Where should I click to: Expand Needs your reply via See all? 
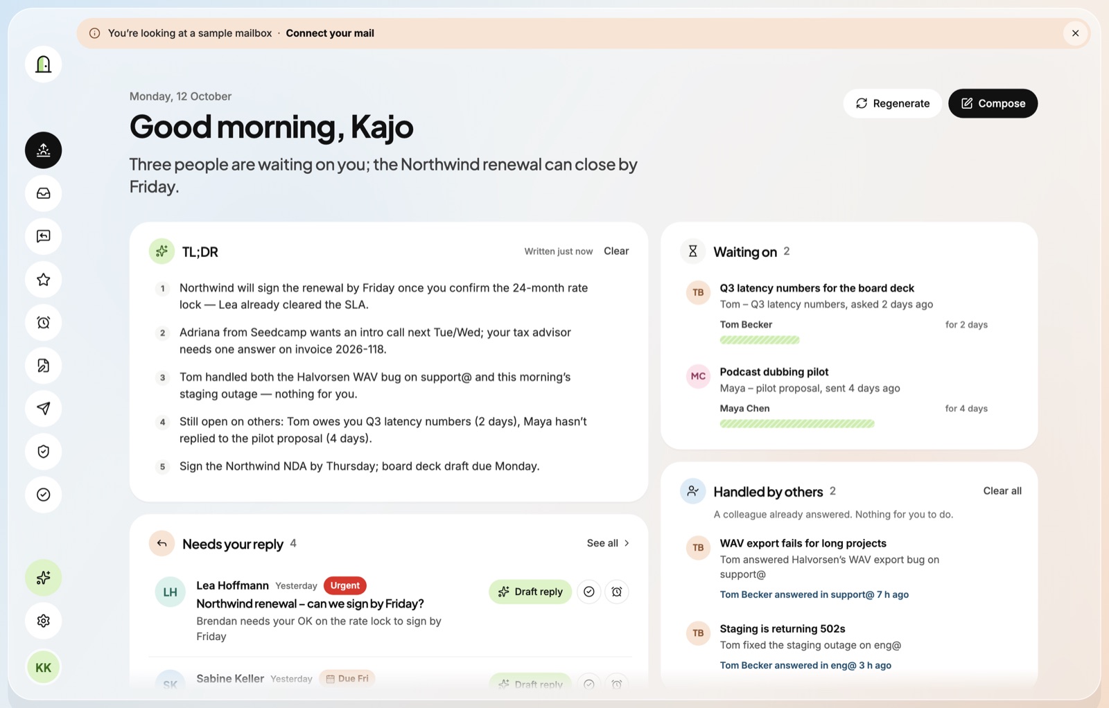(608, 543)
